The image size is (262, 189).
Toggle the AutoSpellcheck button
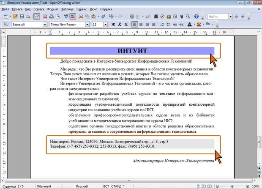pyautogui.click(x=73, y=16)
